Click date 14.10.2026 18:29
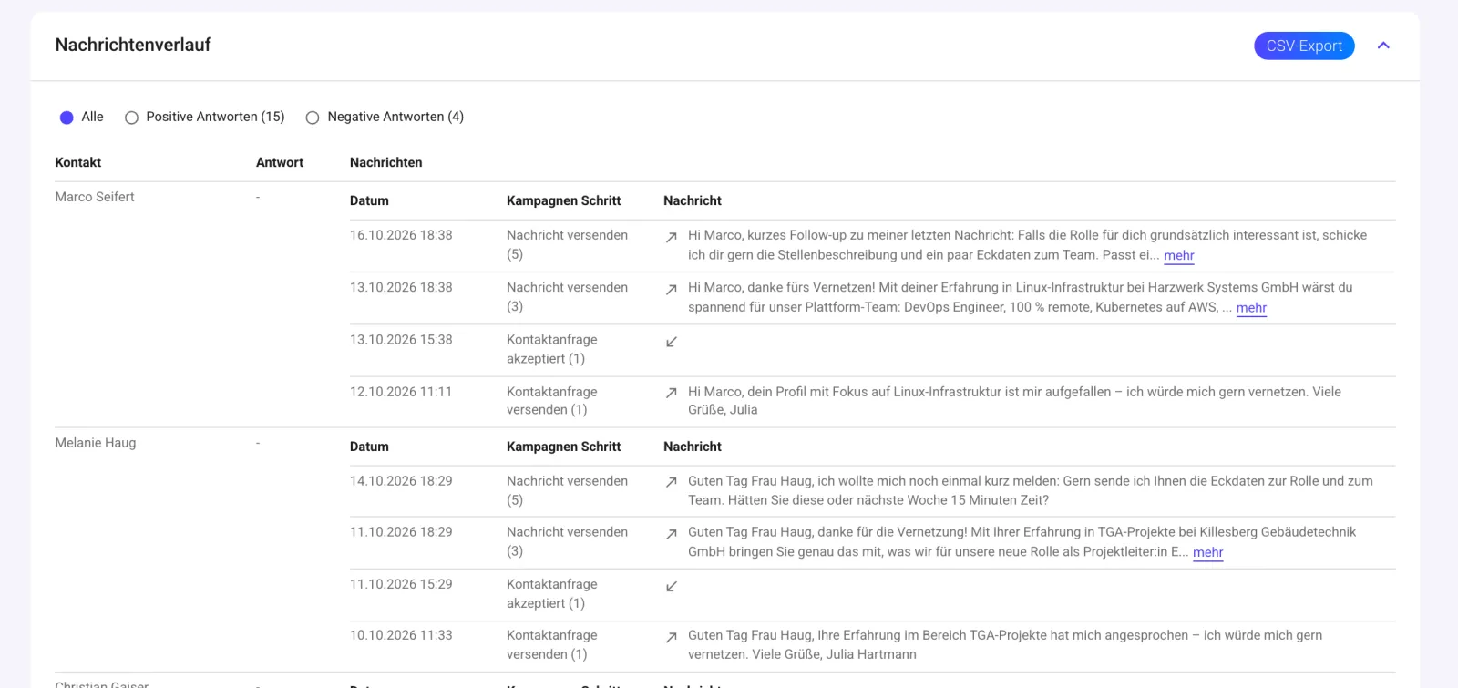The image size is (1458, 688). 401,481
